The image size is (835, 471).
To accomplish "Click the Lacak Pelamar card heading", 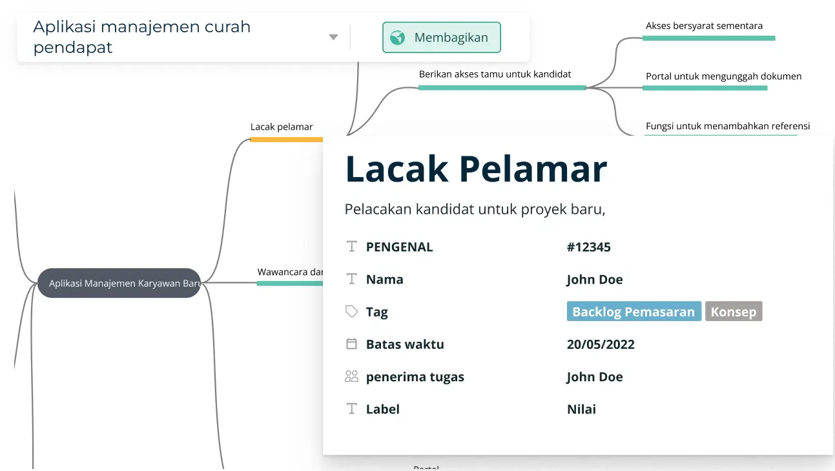I will [x=476, y=169].
